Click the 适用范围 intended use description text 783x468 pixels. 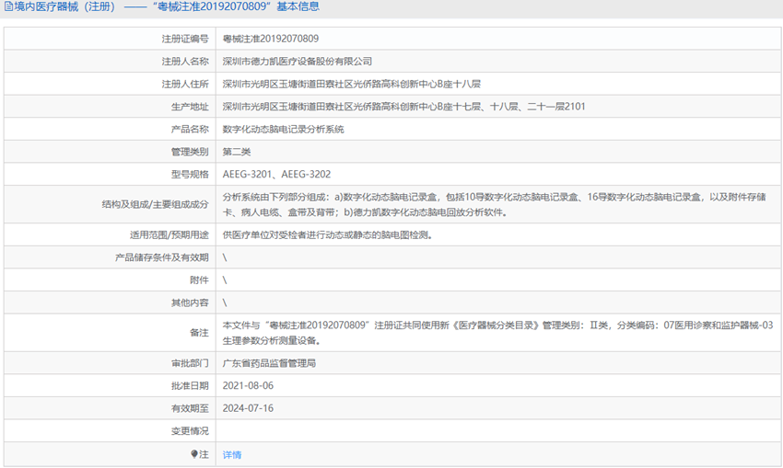coord(327,234)
